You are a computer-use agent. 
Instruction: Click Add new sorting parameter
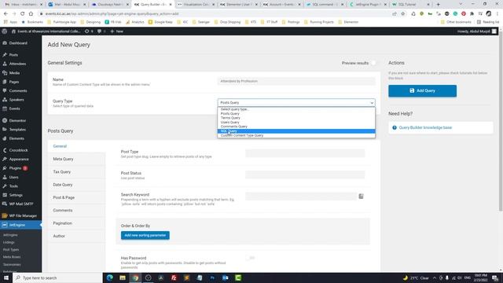point(145,235)
